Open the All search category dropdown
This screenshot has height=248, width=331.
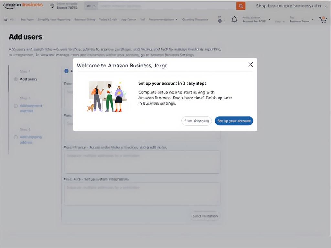[91, 6]
